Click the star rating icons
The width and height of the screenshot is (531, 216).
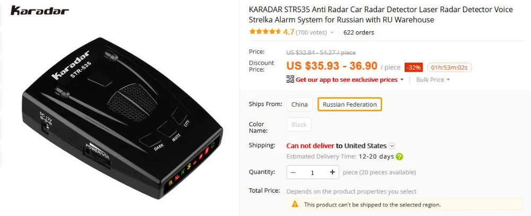[x=265, y=32]
